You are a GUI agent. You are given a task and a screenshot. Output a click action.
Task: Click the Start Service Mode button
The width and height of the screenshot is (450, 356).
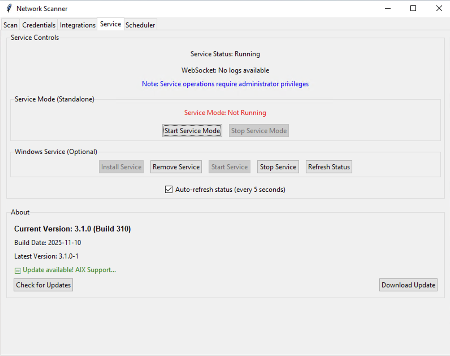click(192, 130)
